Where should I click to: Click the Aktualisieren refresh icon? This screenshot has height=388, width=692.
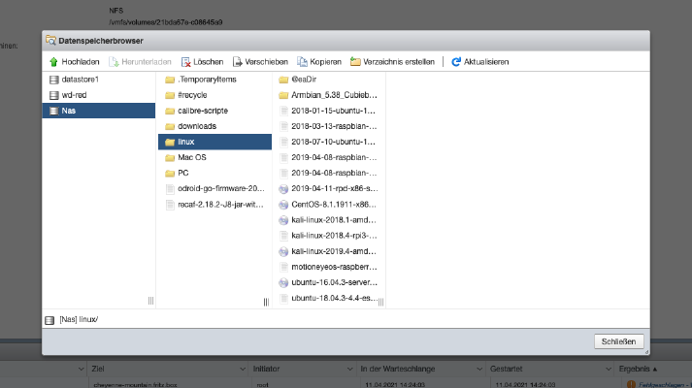pyautogui.click(x=456, y=62)
